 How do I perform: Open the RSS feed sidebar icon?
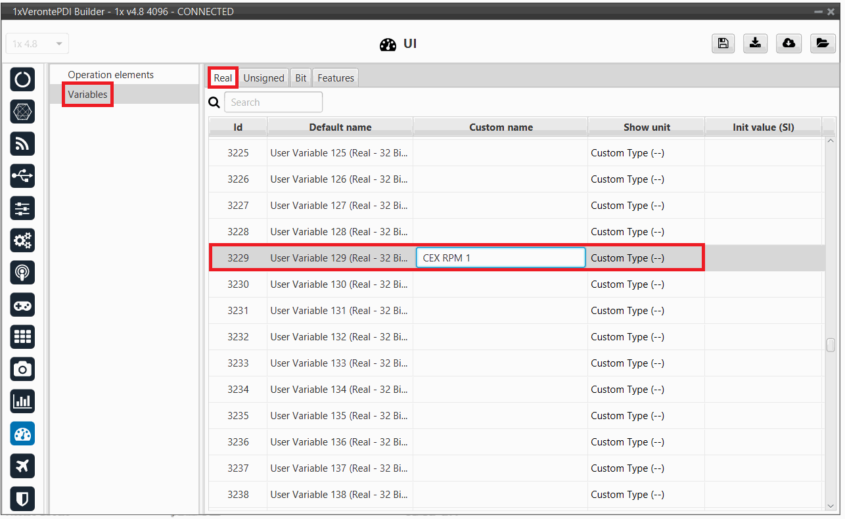click(x=22, y=144)
